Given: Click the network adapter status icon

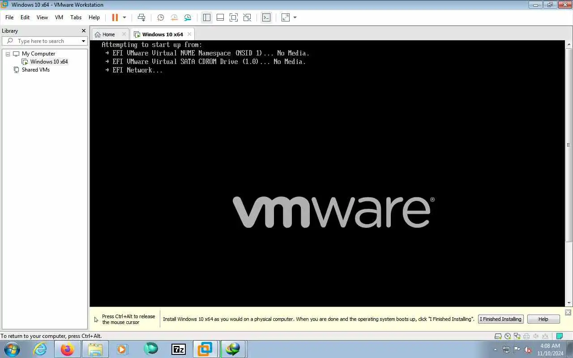Looking at the screenshot, I should pyautogui.click(x=517, y=336).
